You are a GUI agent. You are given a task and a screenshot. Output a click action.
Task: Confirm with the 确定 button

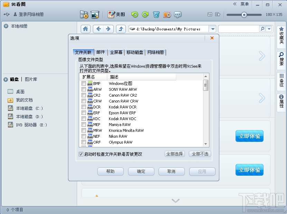pos(141,172)
